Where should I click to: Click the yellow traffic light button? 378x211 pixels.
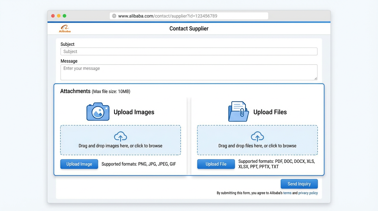point(59,16)
